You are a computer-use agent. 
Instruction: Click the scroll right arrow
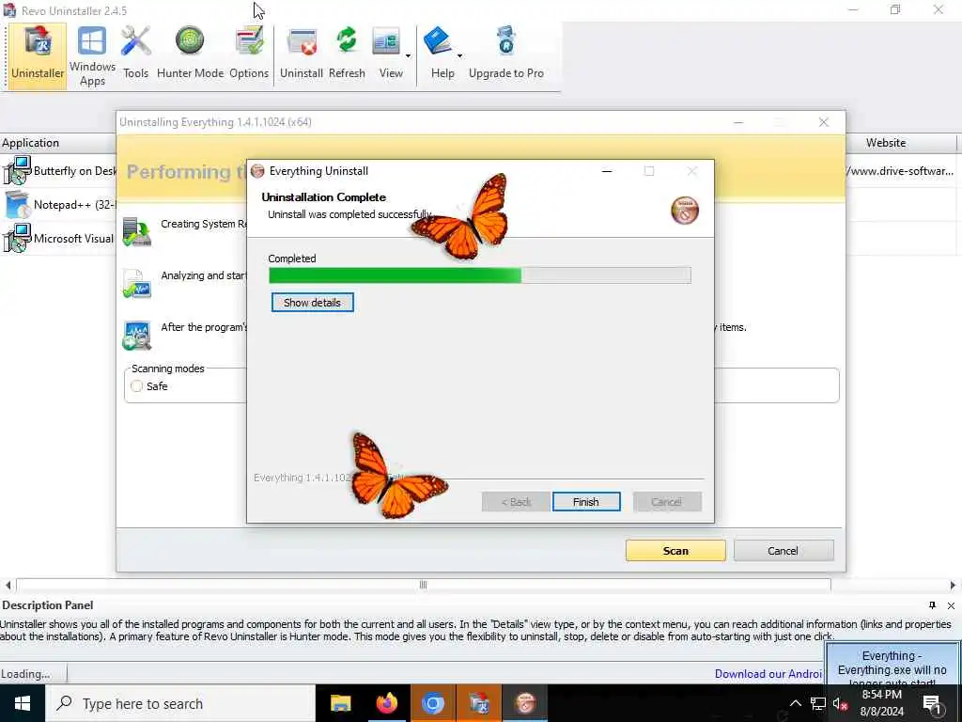(x=953, y=585)
